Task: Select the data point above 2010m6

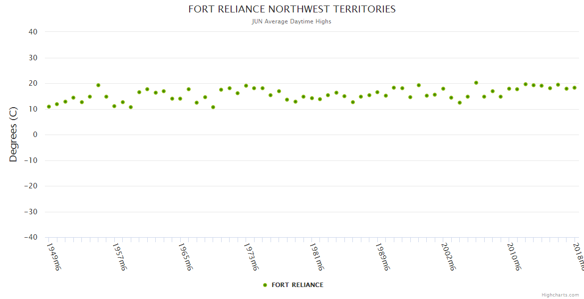Action: click(509, 89)
